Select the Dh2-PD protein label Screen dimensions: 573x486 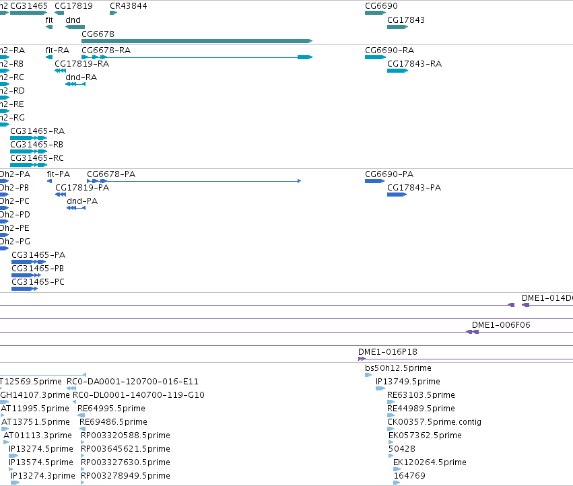tap(15, 215)
